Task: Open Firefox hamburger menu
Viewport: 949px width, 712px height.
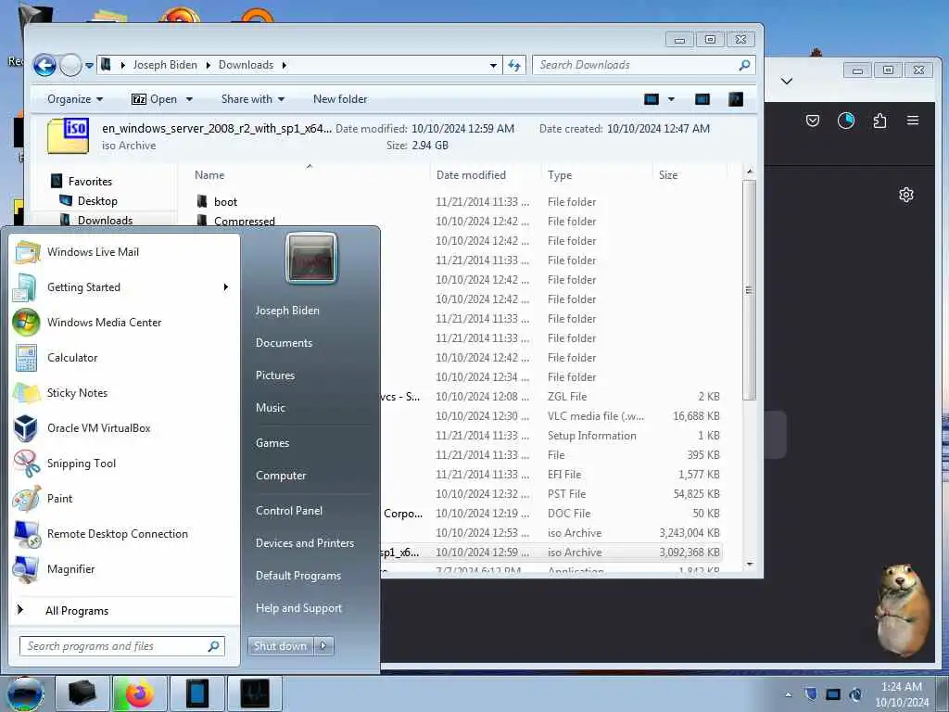Action: coord(913,121)
